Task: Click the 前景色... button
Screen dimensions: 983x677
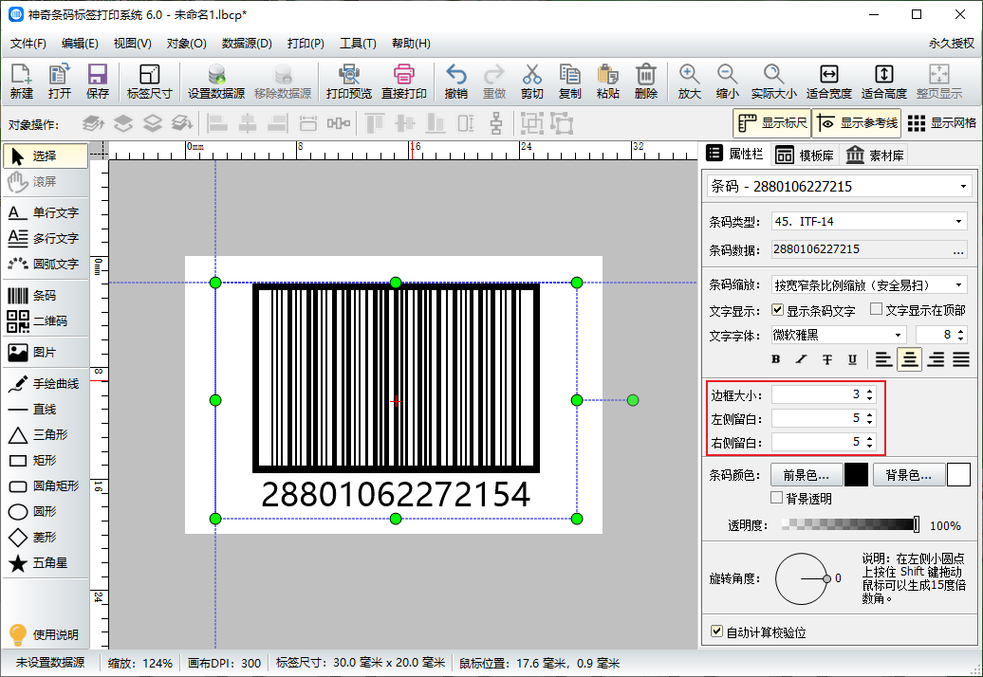Action: (806, 475)
